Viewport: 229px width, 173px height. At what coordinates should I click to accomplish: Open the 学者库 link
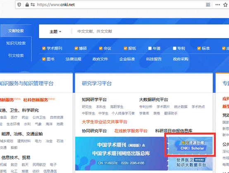point(144,113)
